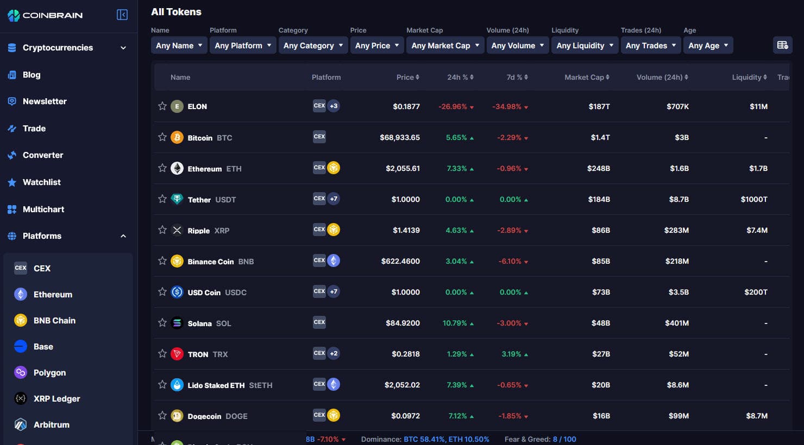Screen dimensions: 804x445
Task: Open the Converter via its icon
Action: [11, 155]
